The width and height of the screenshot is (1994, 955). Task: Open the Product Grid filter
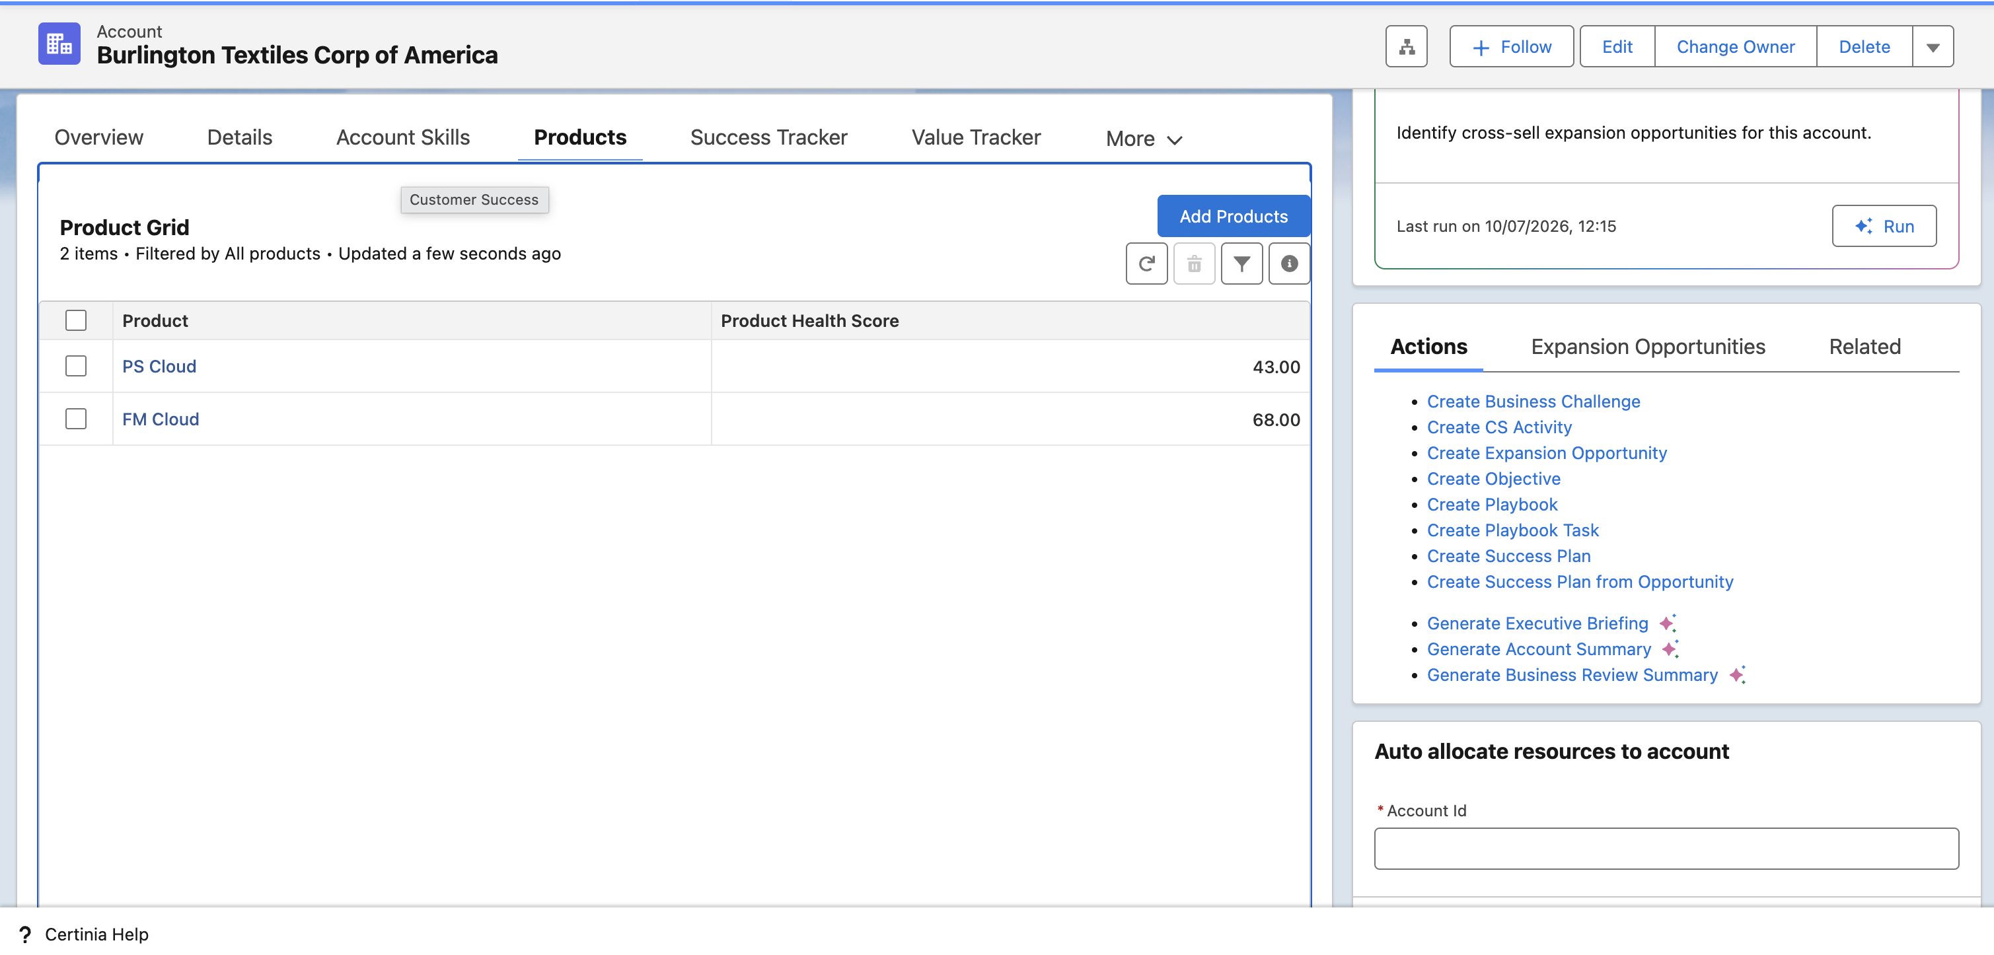coord(1241,264)
